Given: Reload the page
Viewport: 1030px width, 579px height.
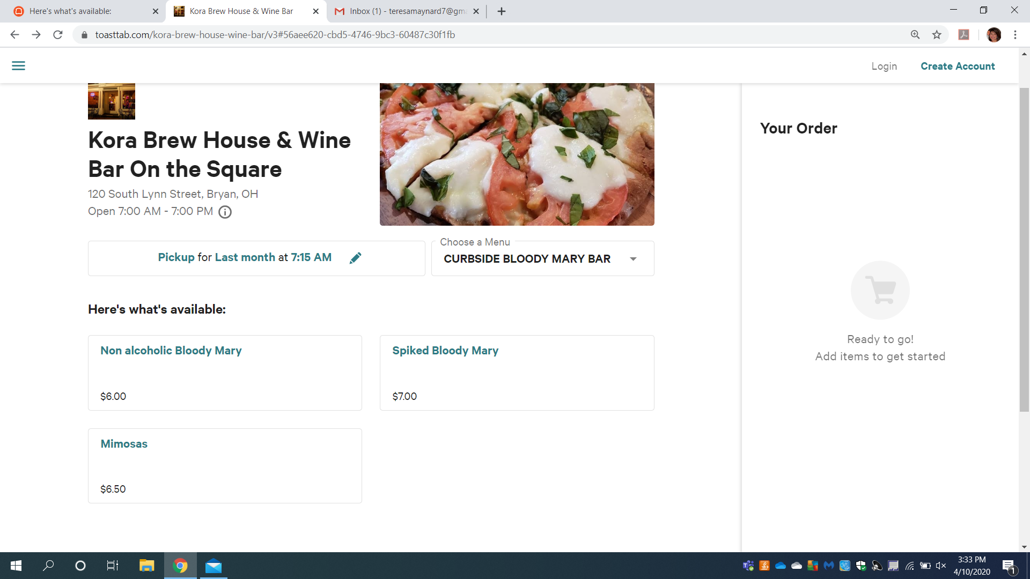Looking at the screenshot, I should click(58, 35).
